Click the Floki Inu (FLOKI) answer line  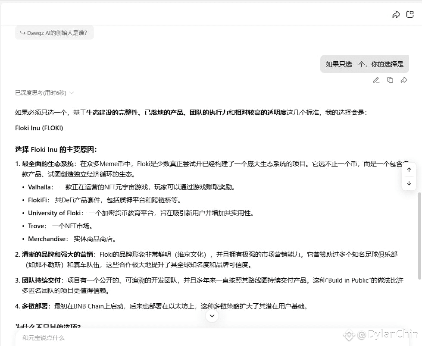39,128
